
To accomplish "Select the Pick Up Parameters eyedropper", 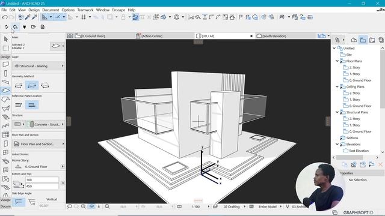I will point(28,17).
